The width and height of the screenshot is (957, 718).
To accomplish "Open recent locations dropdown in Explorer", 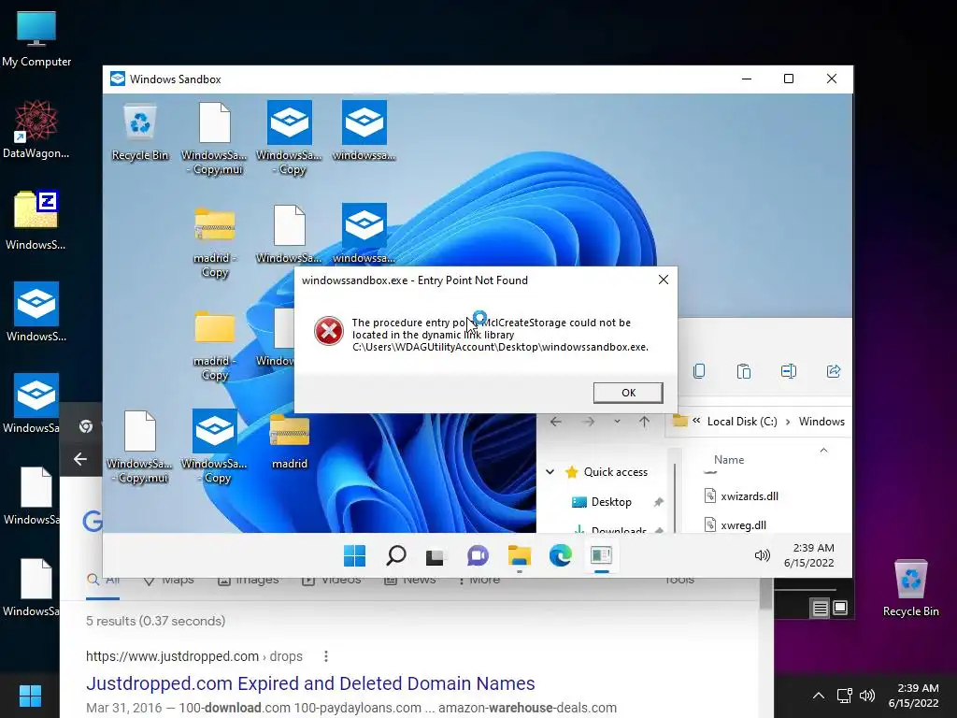I will click(x=617, y=422).
